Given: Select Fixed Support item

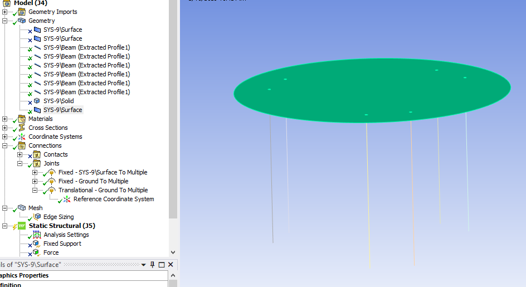Looking at the screenshot, I should click(x=62, y=244).
